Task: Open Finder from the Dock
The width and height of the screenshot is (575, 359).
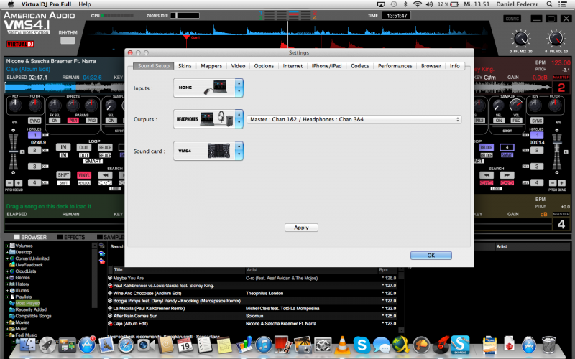Action: [27, 345]
